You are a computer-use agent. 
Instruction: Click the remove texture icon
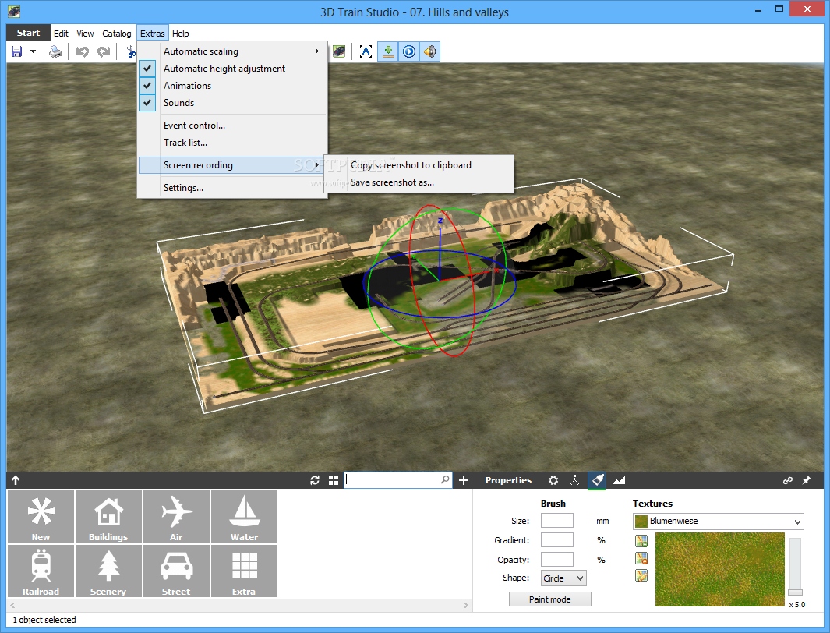coord(641,558)
